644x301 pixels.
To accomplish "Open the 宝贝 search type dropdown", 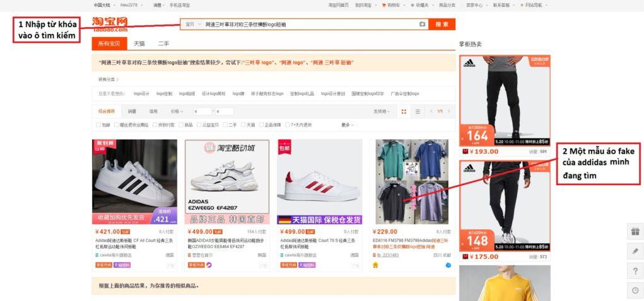I will tap(192, 24).
